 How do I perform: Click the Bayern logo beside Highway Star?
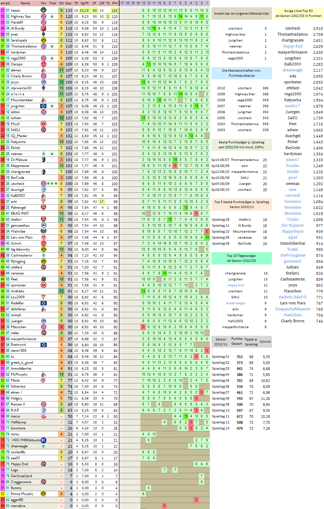[x=43, y=16]
